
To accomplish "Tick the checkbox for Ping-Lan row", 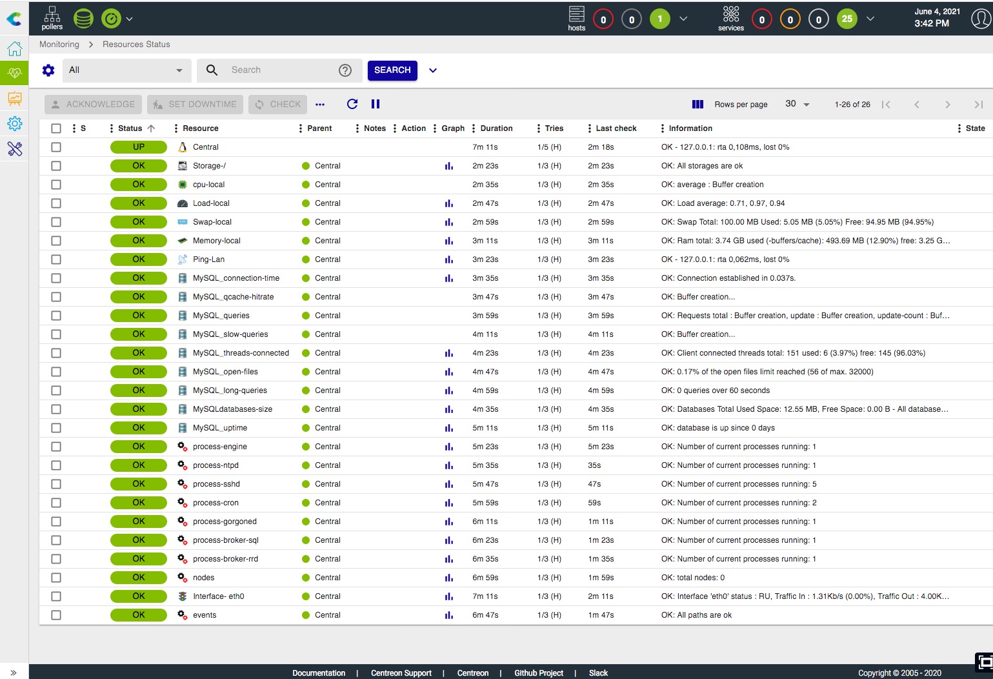I will (x=56, y=259).
